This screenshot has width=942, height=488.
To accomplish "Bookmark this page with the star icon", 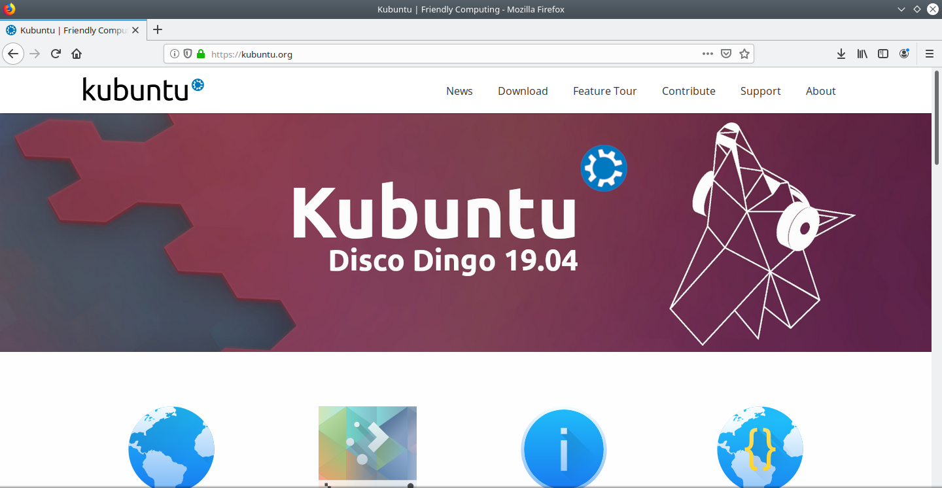I will (744, 54).
